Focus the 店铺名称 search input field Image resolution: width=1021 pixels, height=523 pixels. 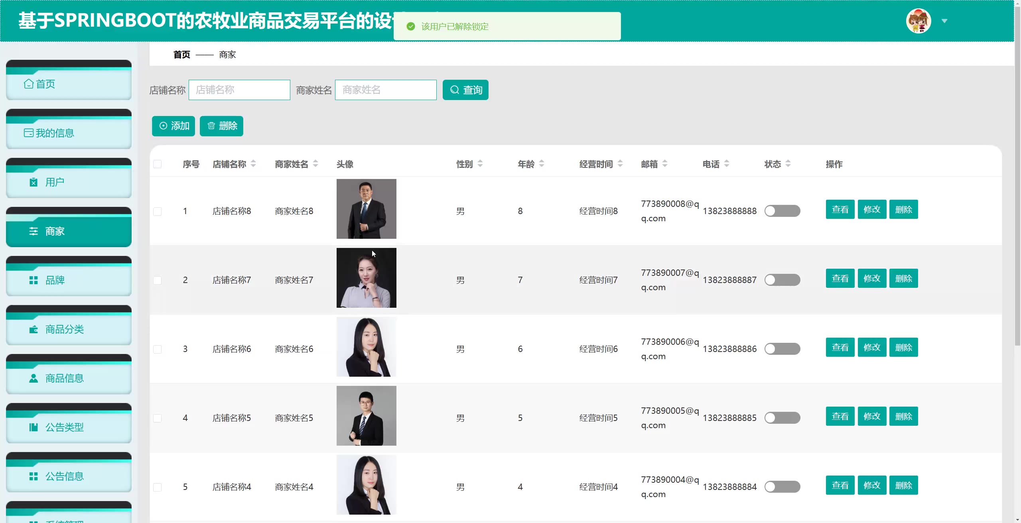239,90
